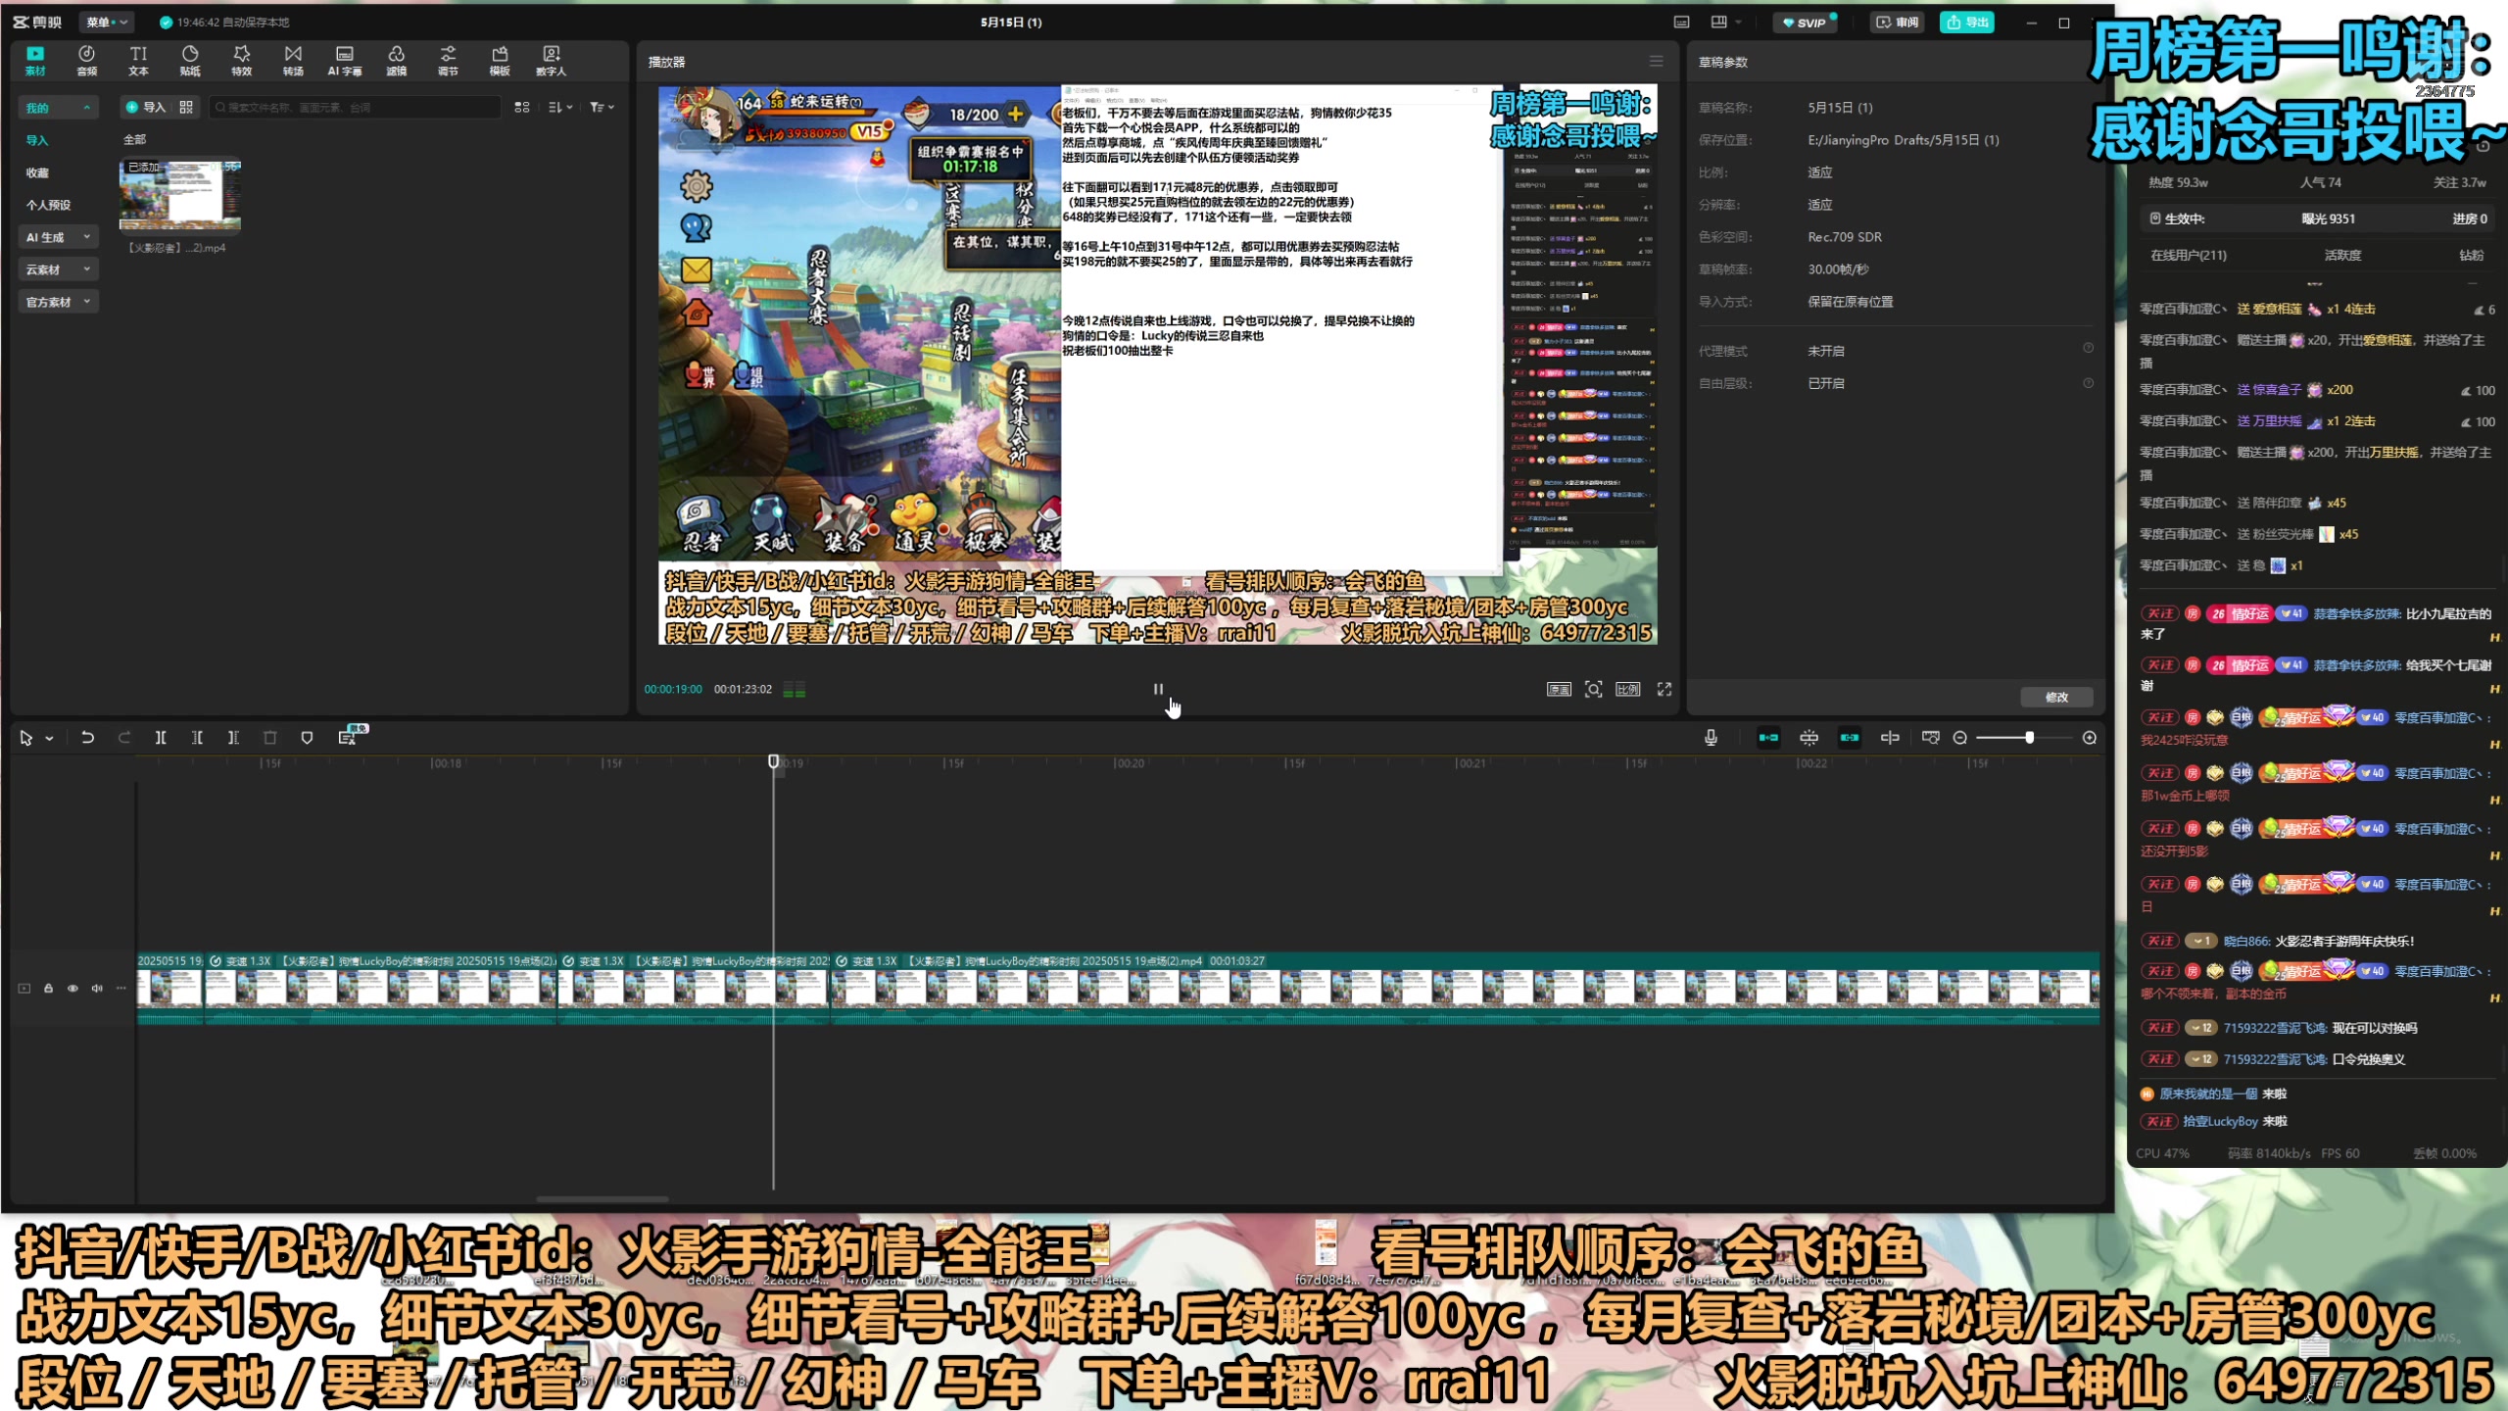The height and width of the screenshot is (1411, 2508).
Task: Collapse the 我的 section
Action: [59, 108]
